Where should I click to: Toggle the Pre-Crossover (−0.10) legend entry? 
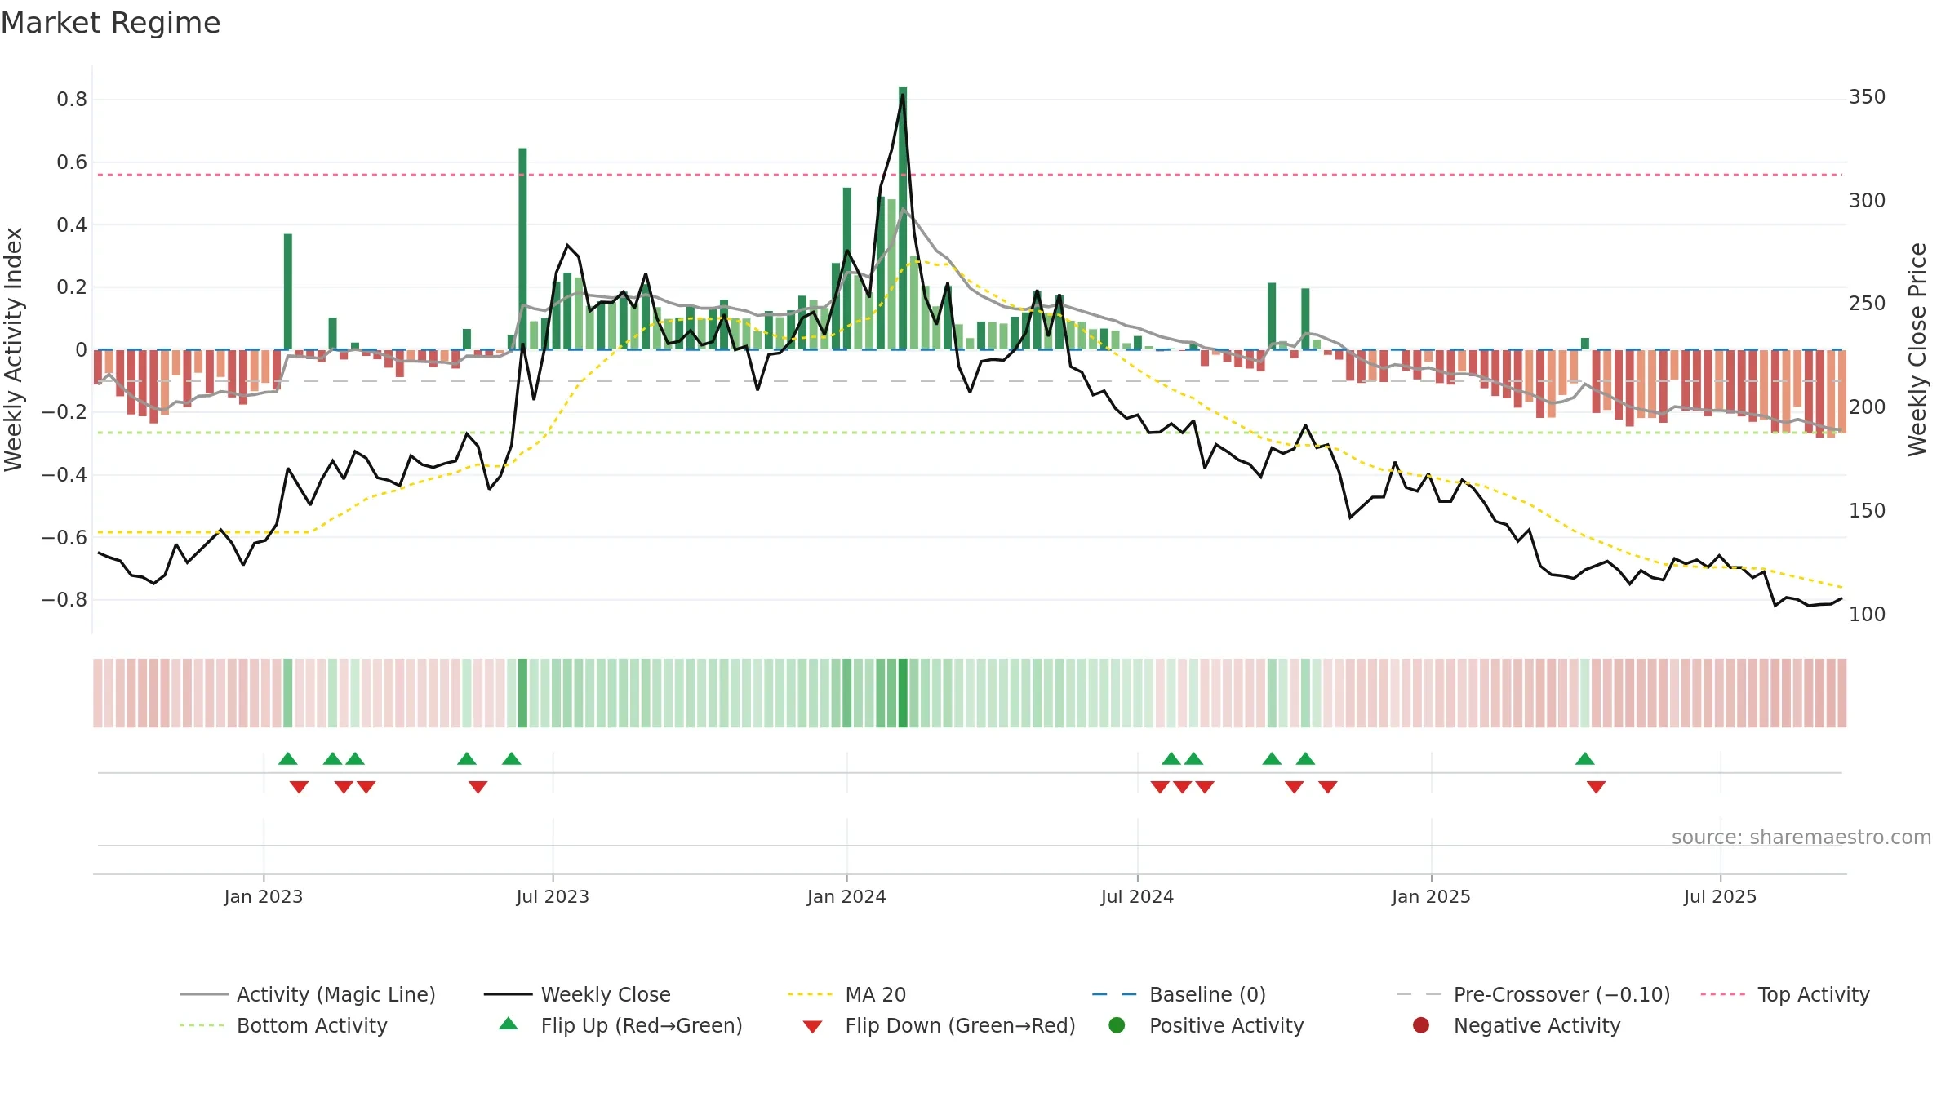point(1533,994)
